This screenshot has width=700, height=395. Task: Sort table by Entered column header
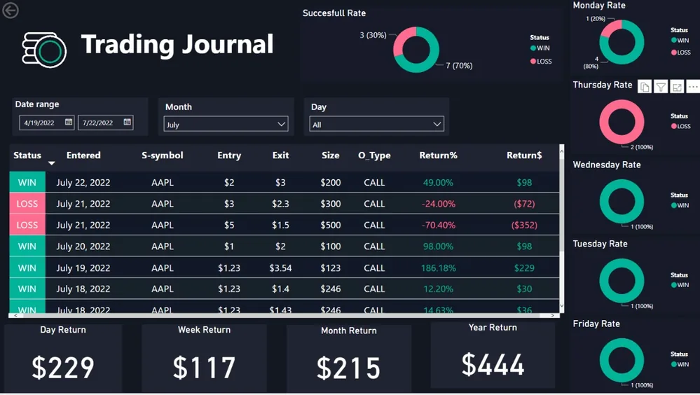pyautogui.click(x=83, y=155)
